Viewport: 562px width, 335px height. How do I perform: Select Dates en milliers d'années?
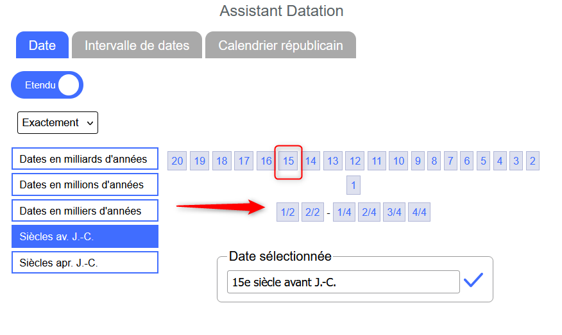click(85, 211)
